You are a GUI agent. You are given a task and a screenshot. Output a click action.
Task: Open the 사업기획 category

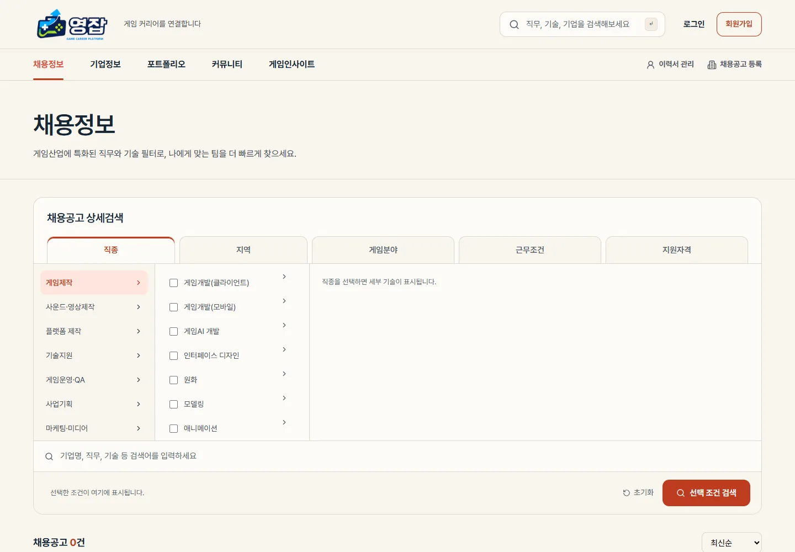click(94, 404)
